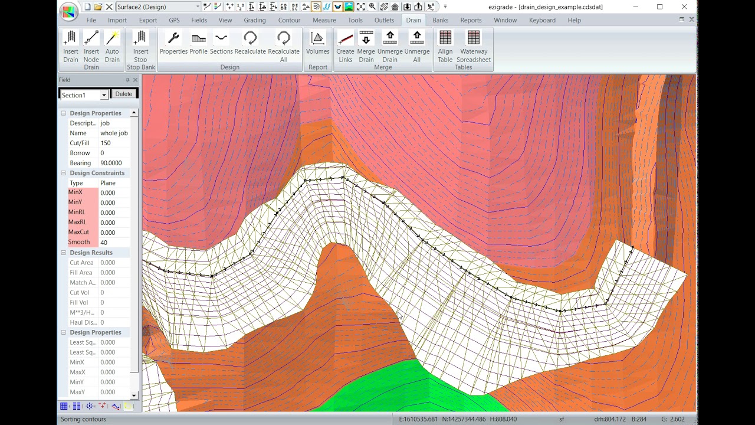Select the Insert Node Drain tool
Screen dimensions: 755x425
pos(91,47)
